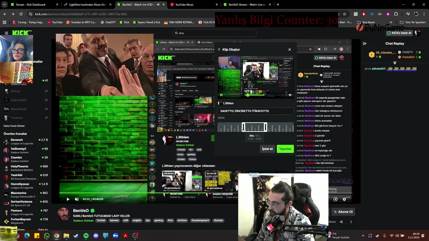Viewport: 429px width, 241px height.
Task: Click the Kick logo
Action: point(21,33)
